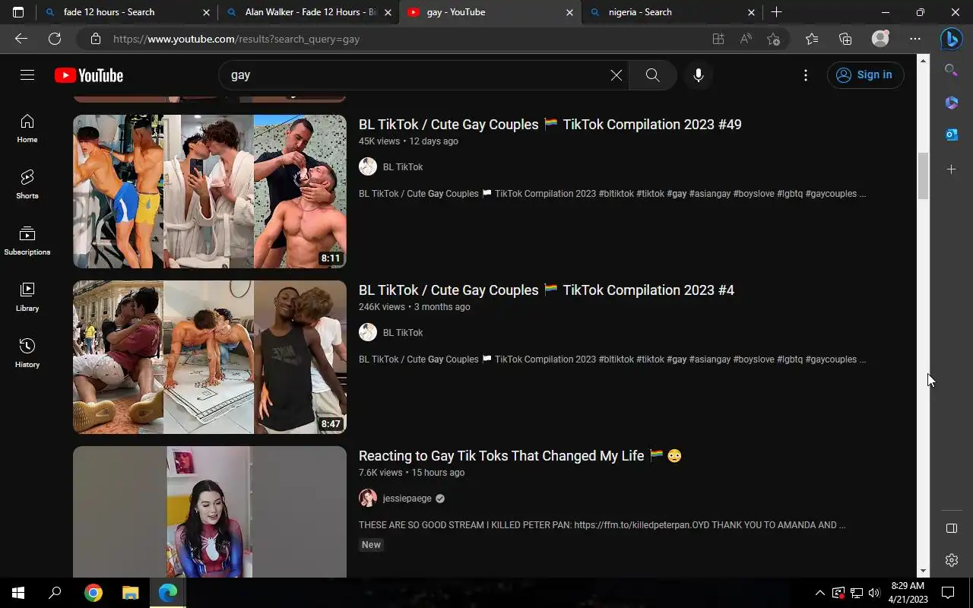This screenshot has height=608, width=973.
Task: Click the thumbnail with 8:11 duration
Action: pyautogui.click(x=210, y=192)
